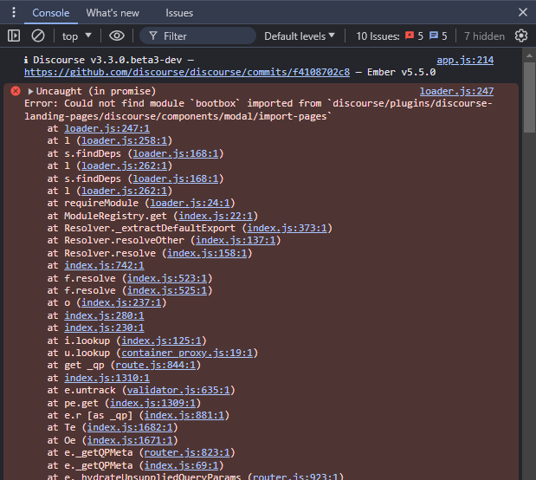Click the funnel filter icon
The image size is (536, 480).
[153, 36]
